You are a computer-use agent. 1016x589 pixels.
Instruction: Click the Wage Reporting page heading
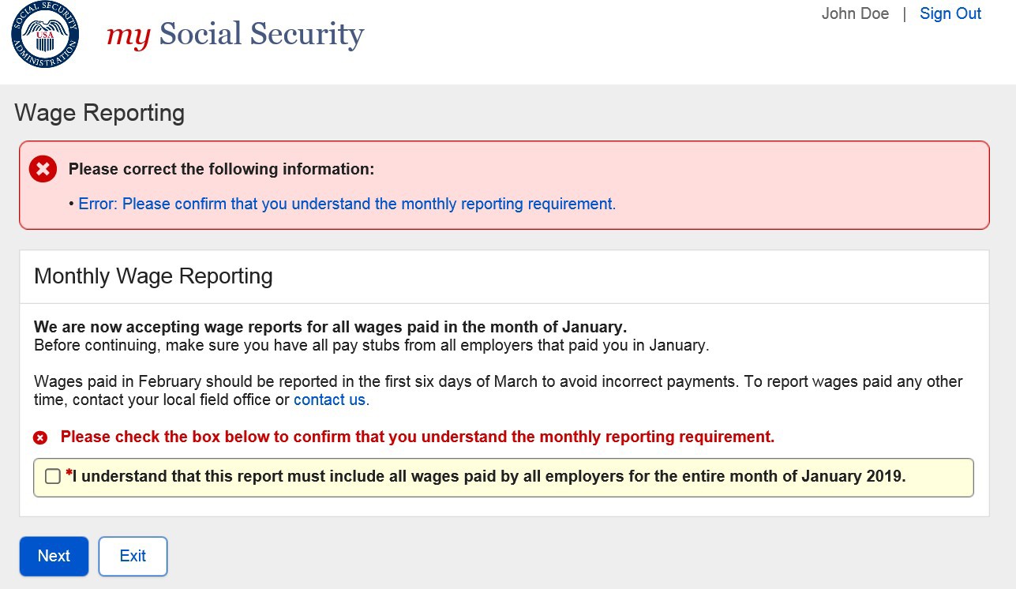(99, 113)
